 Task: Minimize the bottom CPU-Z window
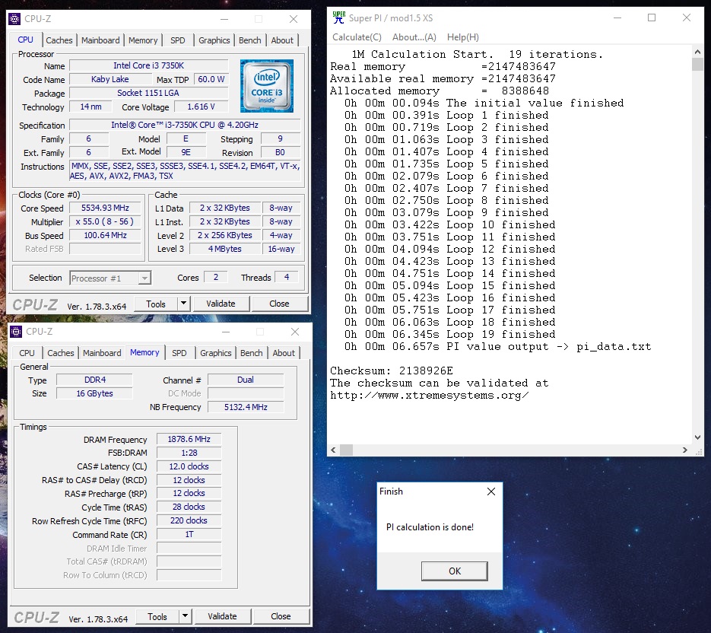coord(225,332)
